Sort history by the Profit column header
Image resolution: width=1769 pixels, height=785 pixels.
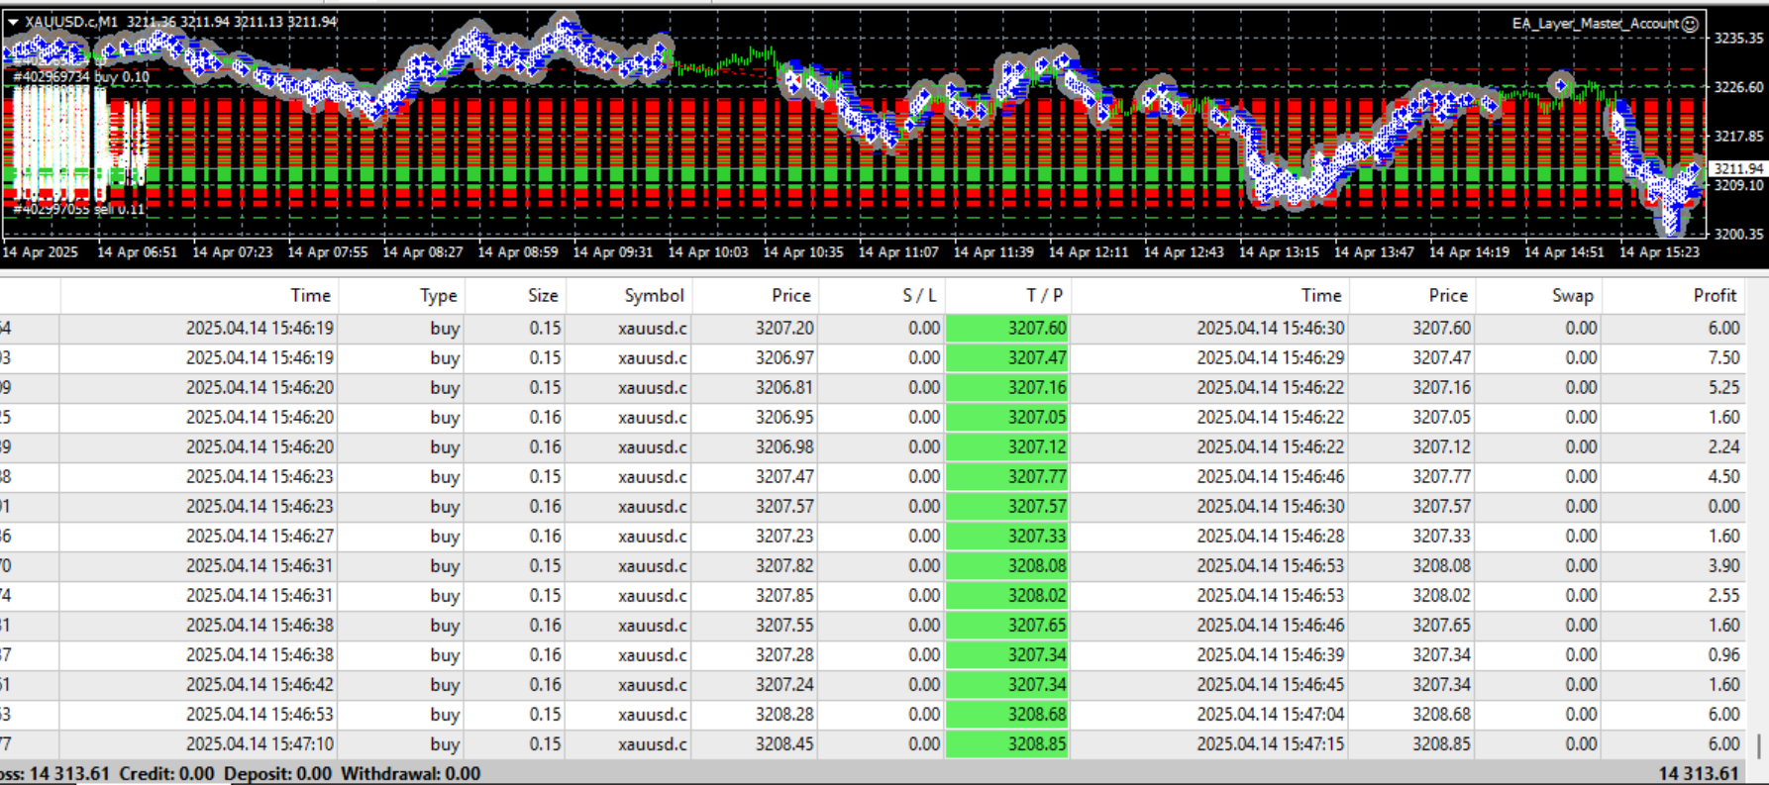tap(1714, 295)
